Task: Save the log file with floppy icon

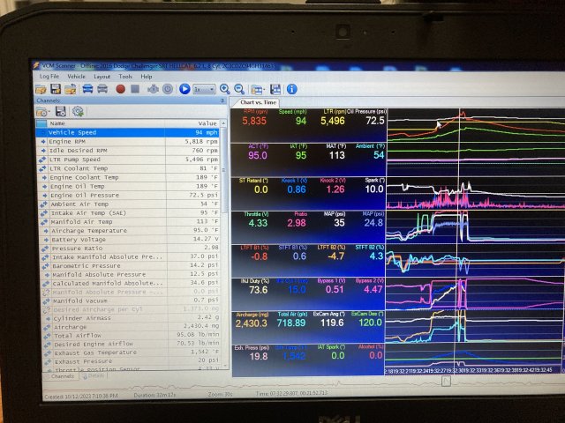Action: (56, 89)
